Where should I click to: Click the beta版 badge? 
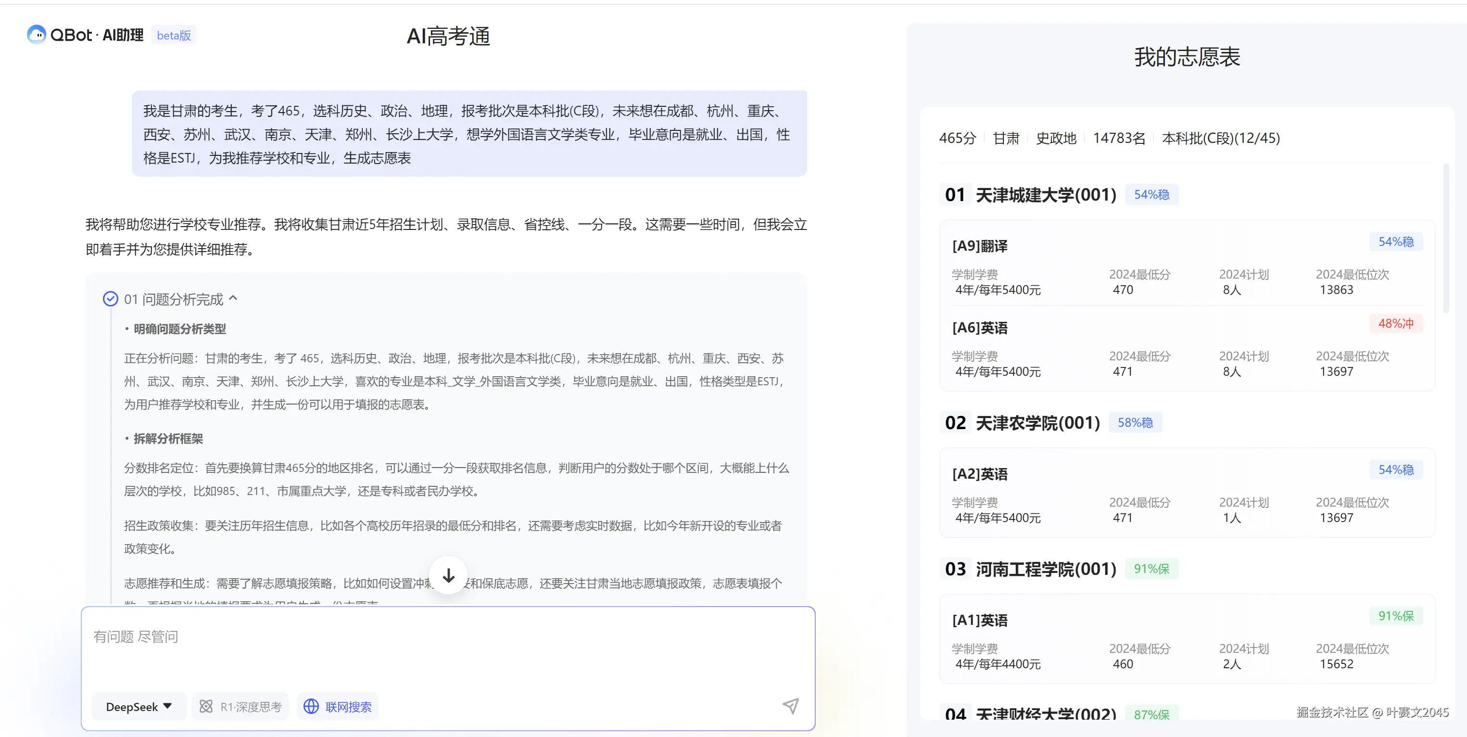click(x=174, y=35)
